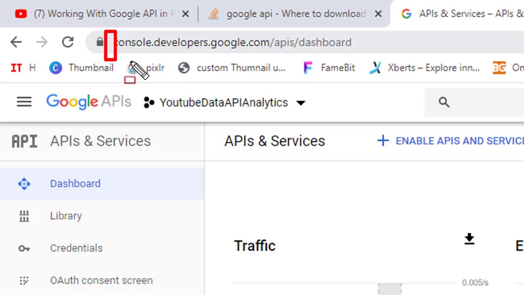Click the Library sidebar icon
The width and height of the screenshot is (524, 295).
pos(24,216)
